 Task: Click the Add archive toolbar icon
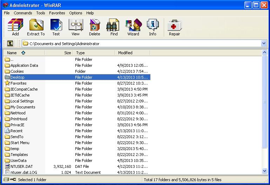15,25
